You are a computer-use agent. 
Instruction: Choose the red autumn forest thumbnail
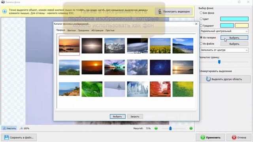[x=160, y=89]
